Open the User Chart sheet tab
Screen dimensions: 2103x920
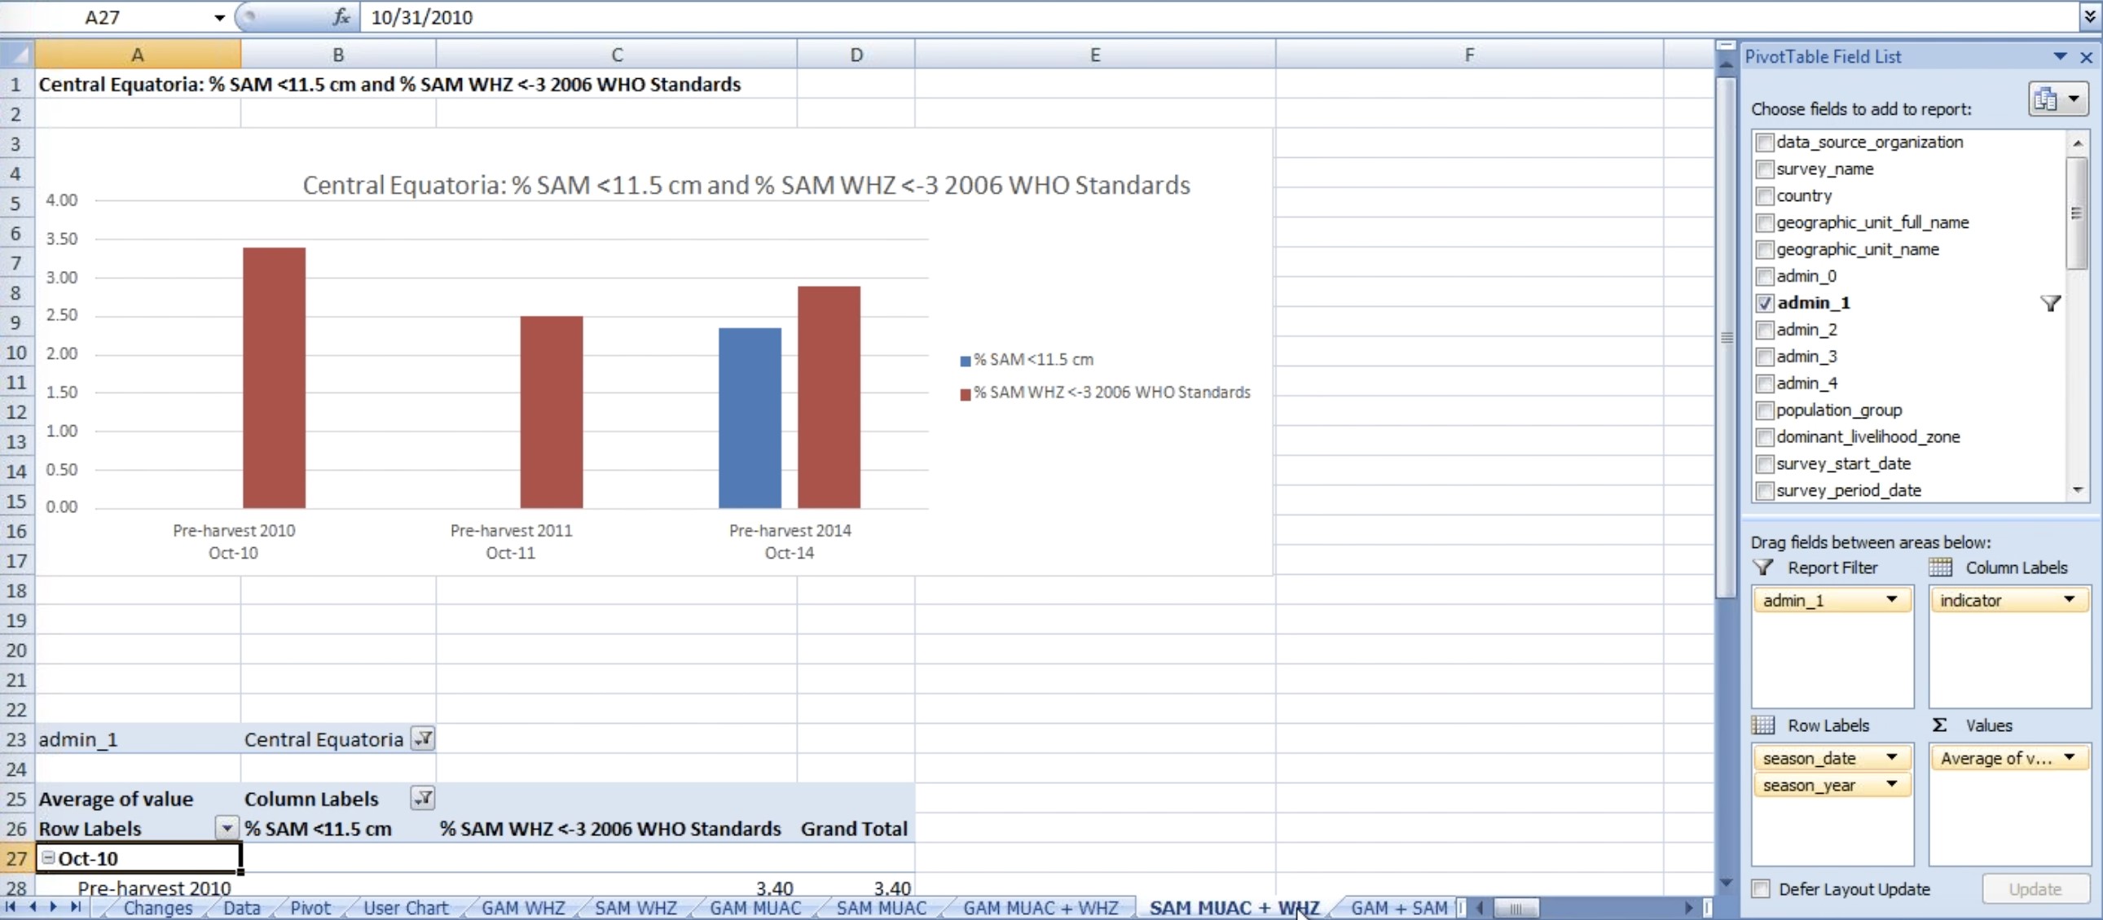pyautogui.click(x=406, y=908)
